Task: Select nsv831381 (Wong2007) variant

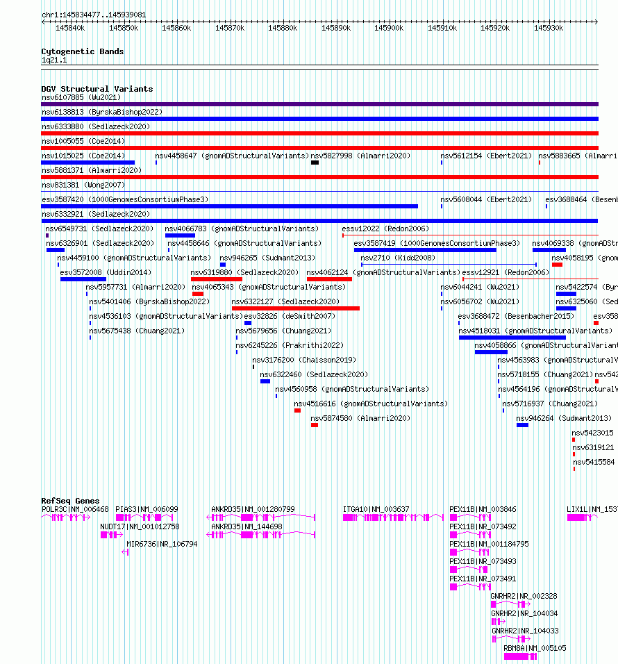Action: pos(83,185)
